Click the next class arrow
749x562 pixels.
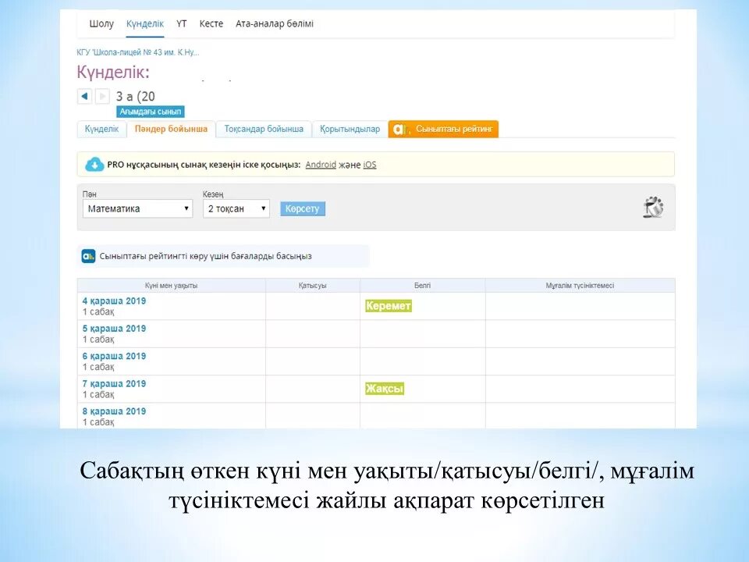pyautogui.click(x=102, y=95)
